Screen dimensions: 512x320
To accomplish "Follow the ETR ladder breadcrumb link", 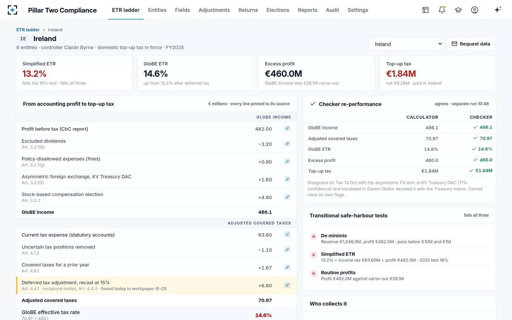I will [28, 30].
